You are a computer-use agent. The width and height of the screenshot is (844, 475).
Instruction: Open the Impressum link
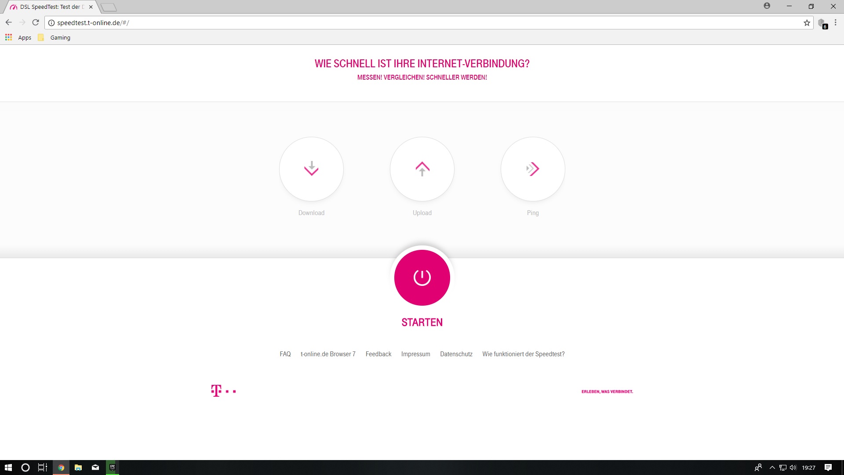[415, 354]
